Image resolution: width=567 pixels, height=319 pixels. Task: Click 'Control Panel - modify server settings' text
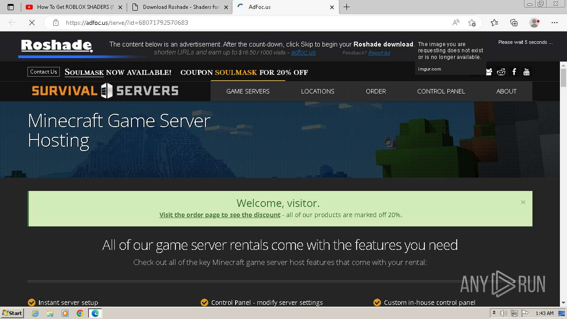[267, 303]
